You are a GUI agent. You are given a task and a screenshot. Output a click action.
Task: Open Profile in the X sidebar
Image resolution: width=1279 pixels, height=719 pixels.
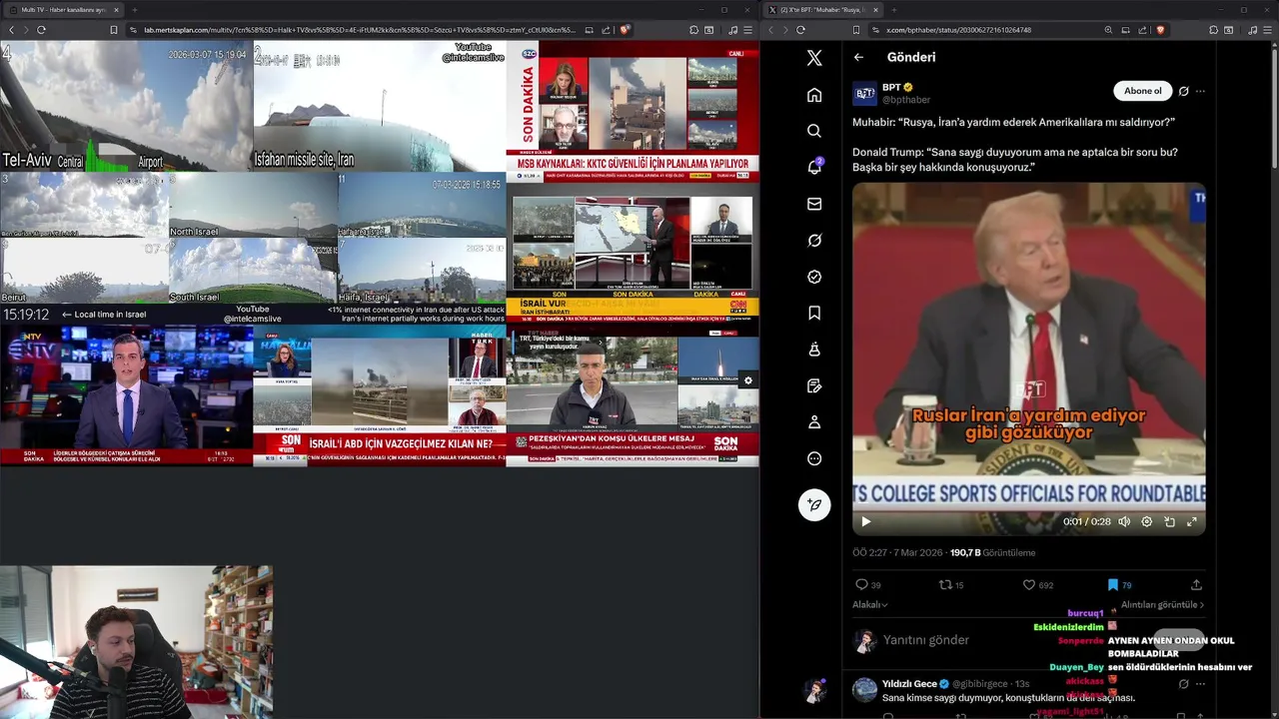(x=814, y=422)
